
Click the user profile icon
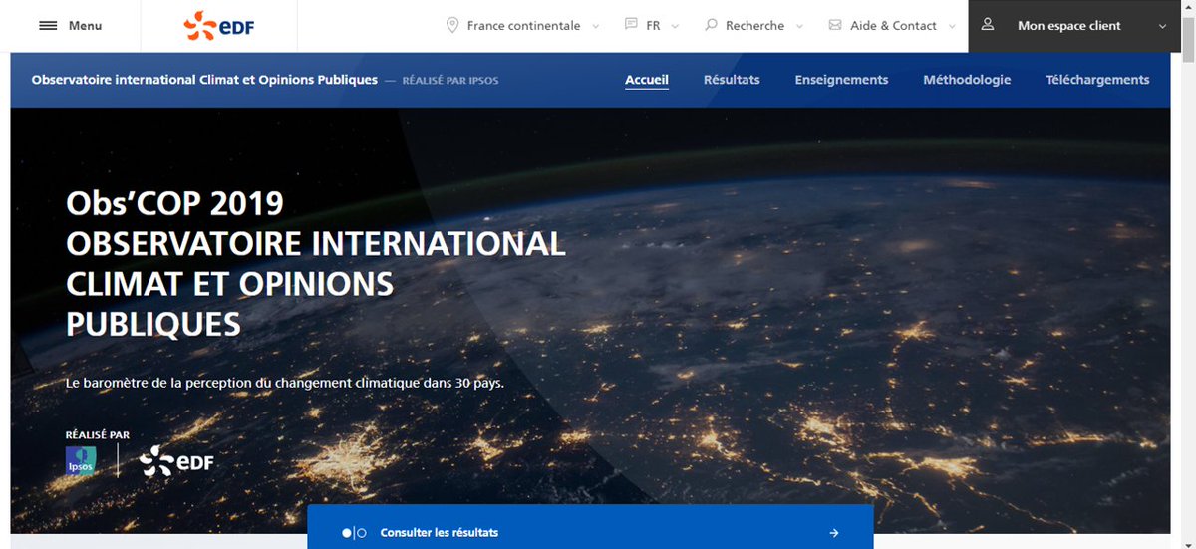point(988,25)
